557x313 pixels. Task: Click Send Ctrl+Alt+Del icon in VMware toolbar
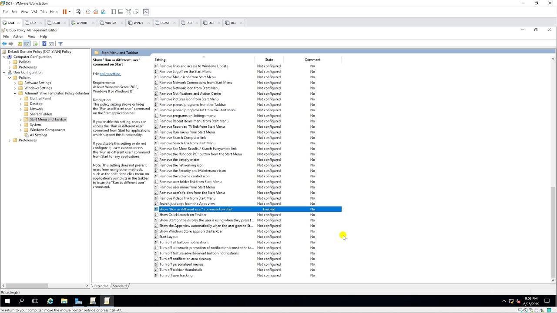(x=78, y=12)
